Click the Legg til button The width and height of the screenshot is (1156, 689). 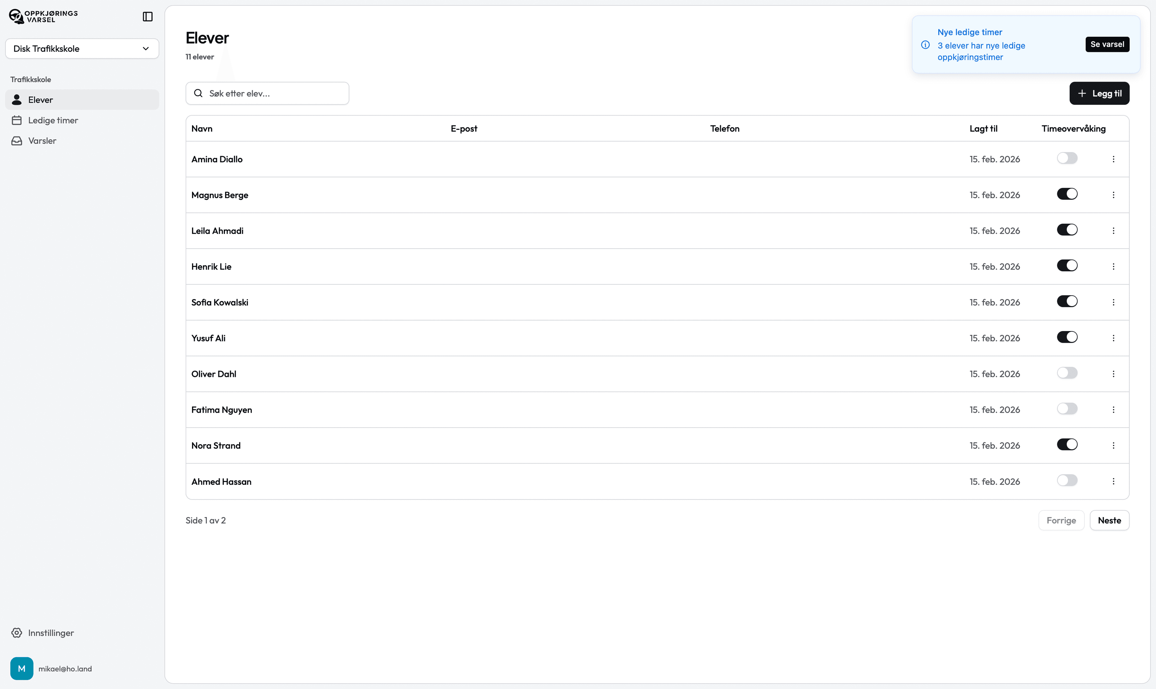click(x=1099, y=93)
